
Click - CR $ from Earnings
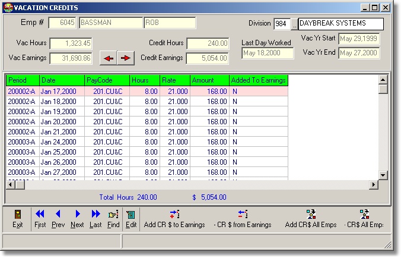click(242, 218)
